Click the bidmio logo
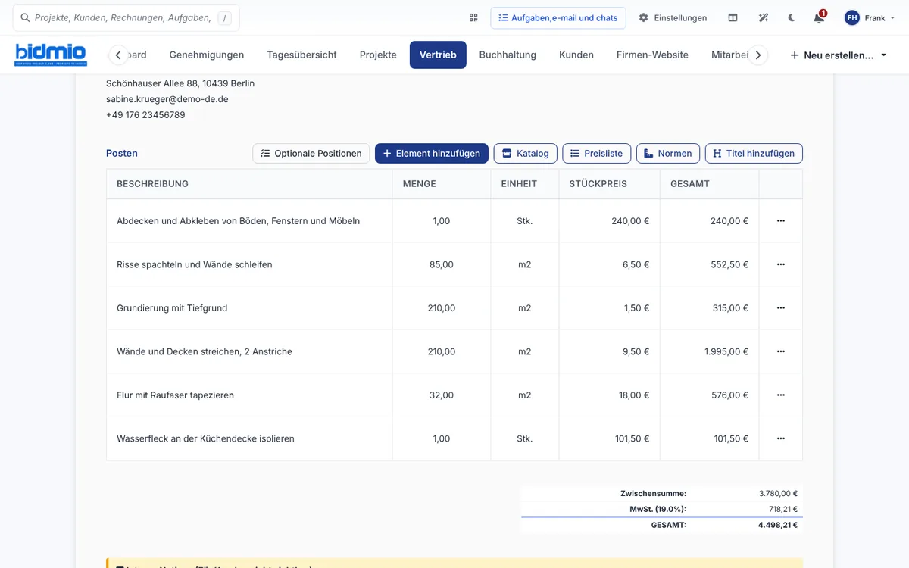909x568 pixels. pyautogui.click(x=51, y=55)
